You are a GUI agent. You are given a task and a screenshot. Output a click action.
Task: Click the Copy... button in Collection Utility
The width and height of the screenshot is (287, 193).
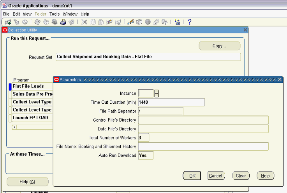(220, 46)
